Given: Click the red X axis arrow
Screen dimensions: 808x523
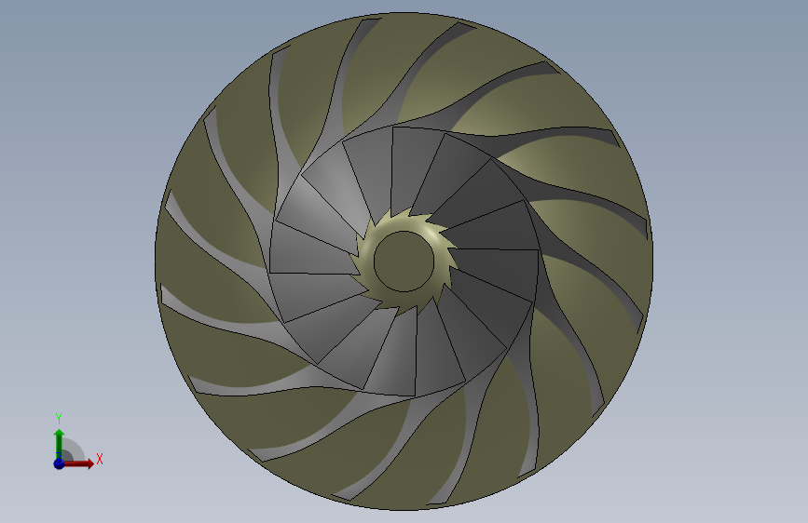Looking at the screenshot, I should pos(78,463).
